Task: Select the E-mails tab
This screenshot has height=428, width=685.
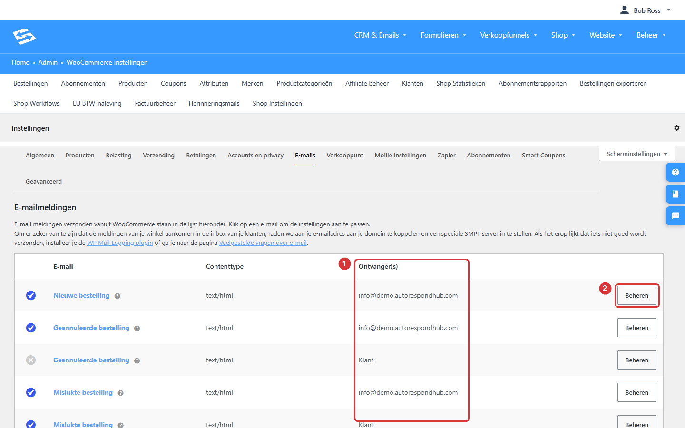Action: pyautogui.click(x=305, y=156)
